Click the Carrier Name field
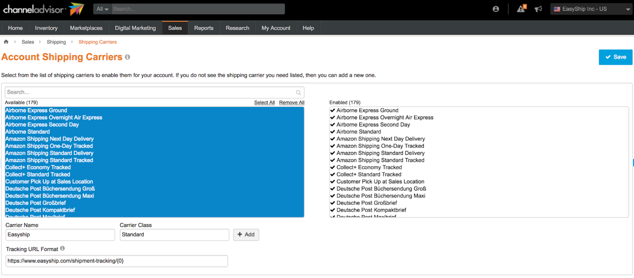Image resolution: width=634 pixels, height=278 pixels. (60, 235)
